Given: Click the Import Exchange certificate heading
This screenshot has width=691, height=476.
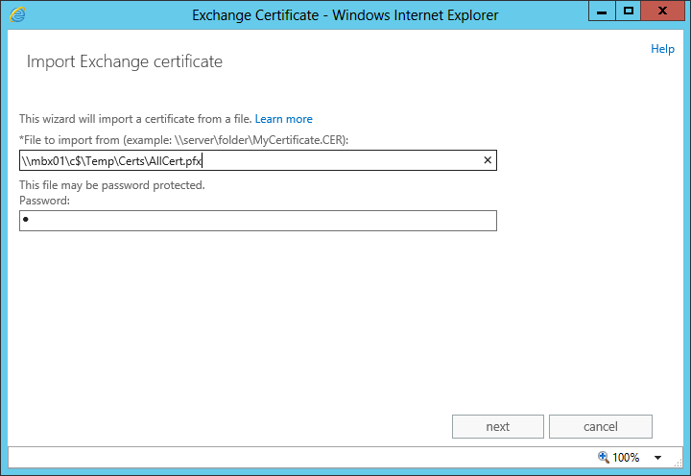Looking at the screenshot, I should pyautogui.click(x=125, y=62).
